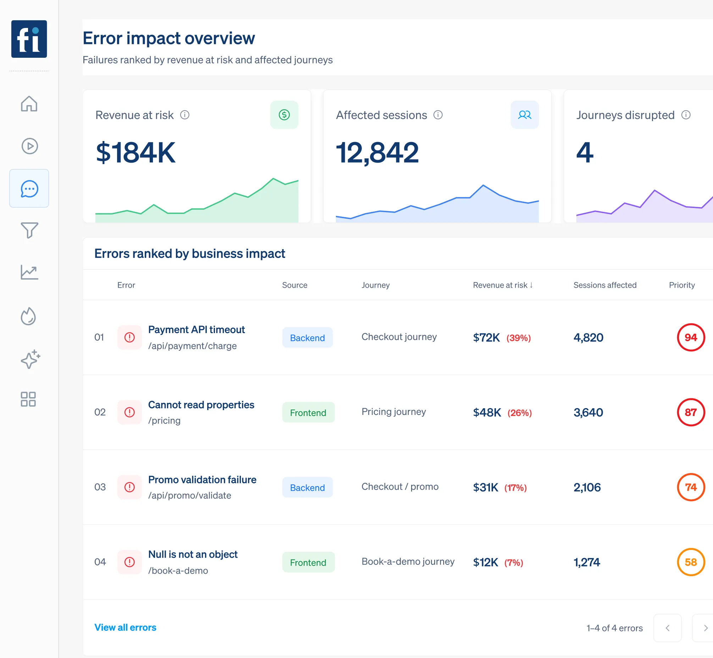Click info icon next to Journeys disrupted
This screenshot has height=658, width=713.
[x=686, y=115]
